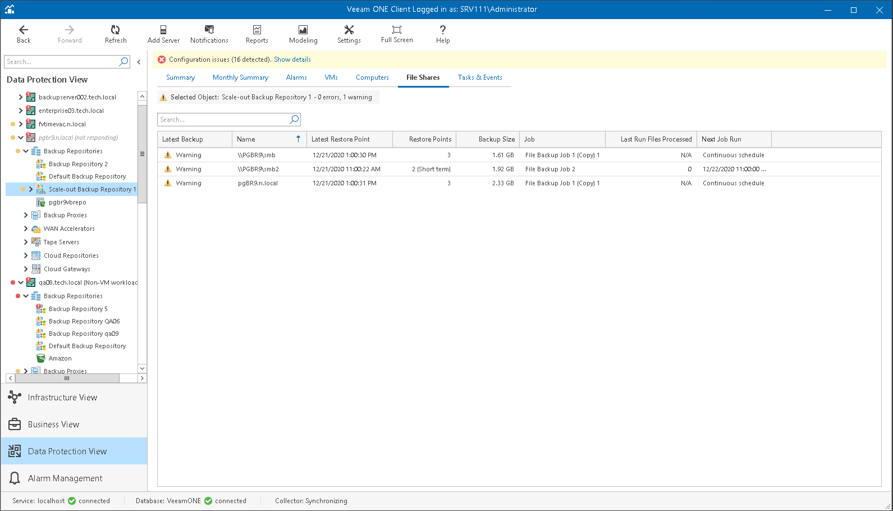
Task: Open Help from the toolbar
Action: (x=443, y=34)
